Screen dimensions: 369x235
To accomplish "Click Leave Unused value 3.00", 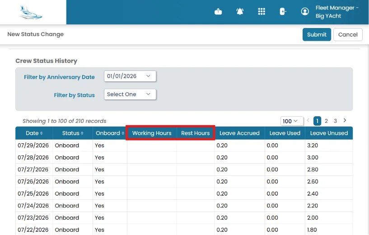I will click(x=313, y=158).
